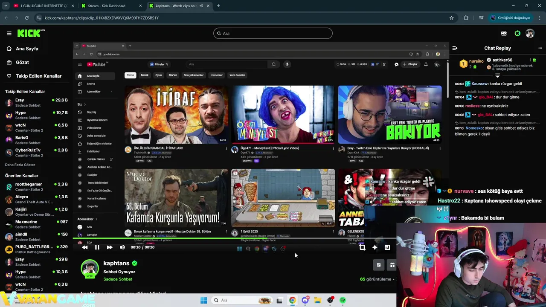
Task: Open Chrome from the Windows taskbar
Action: click(292, 300)
